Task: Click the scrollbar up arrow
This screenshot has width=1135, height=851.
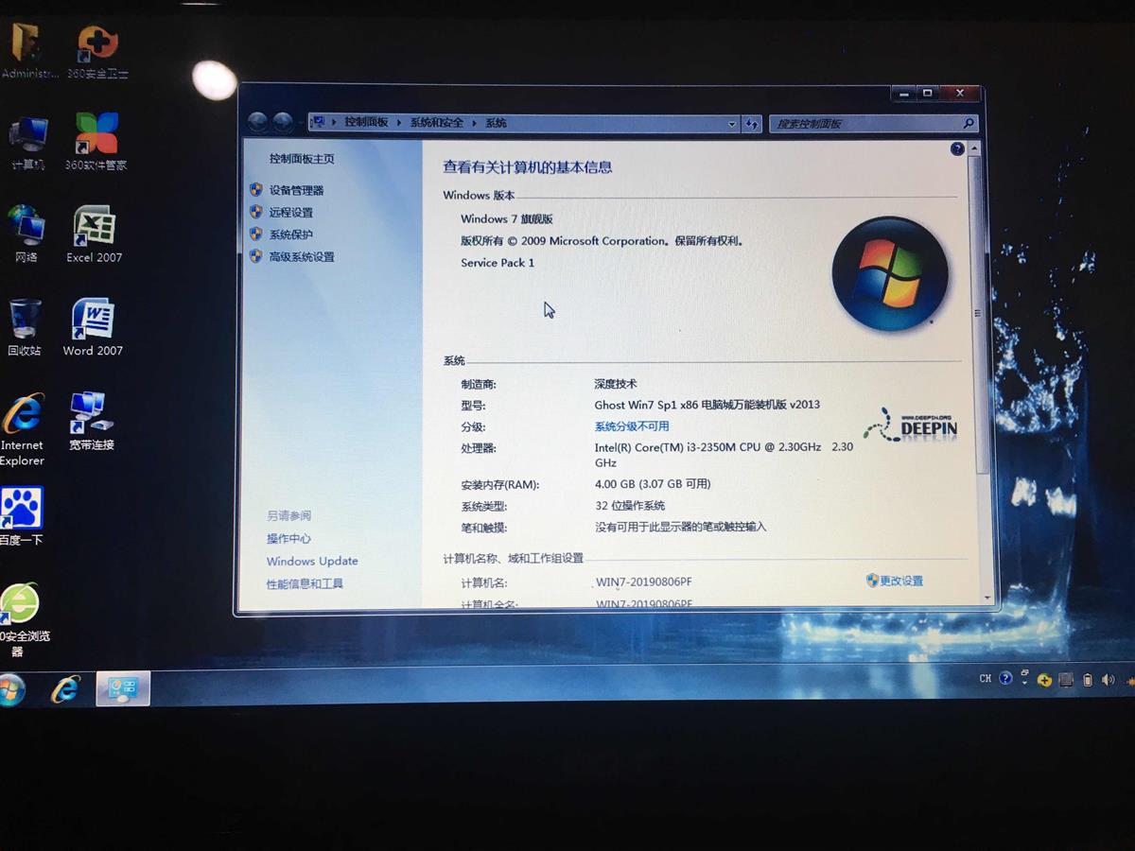Action: click(x=975, y=149)
